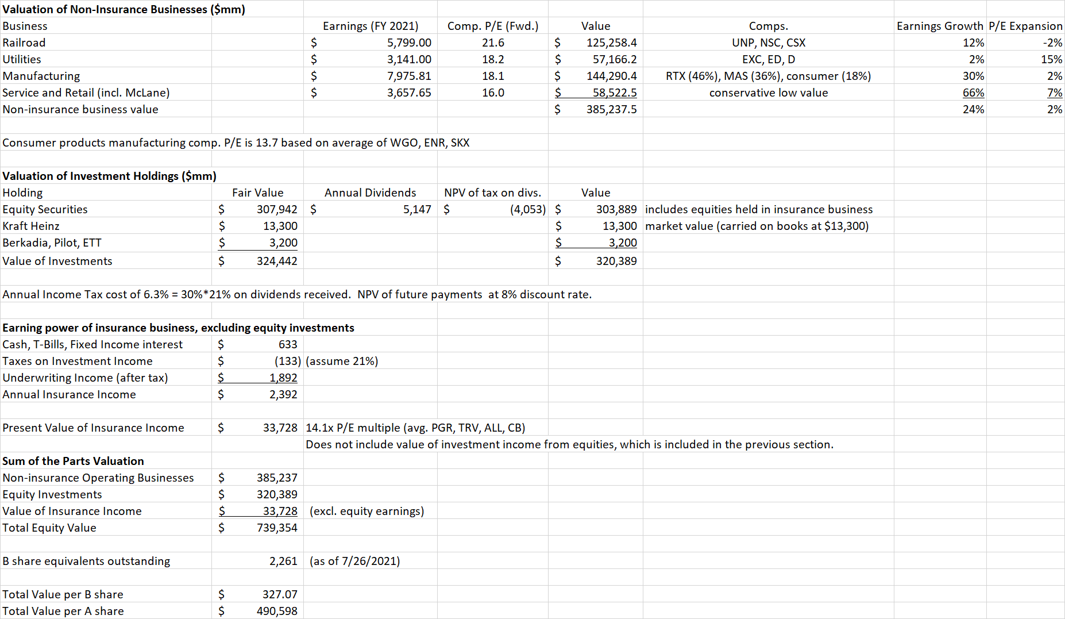The width and height of the screenshot is (1065, 619).
Task: Click the '(excl. equity earnings)' note
Action: point(366,511)
